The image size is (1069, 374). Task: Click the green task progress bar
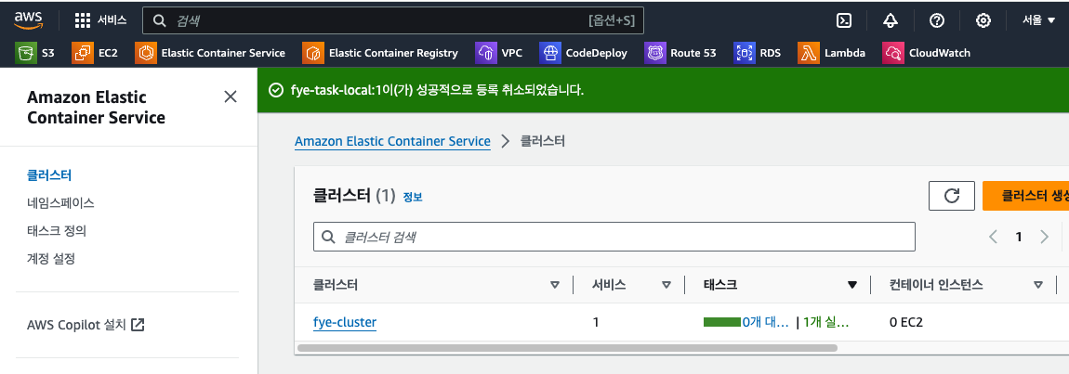722,322
